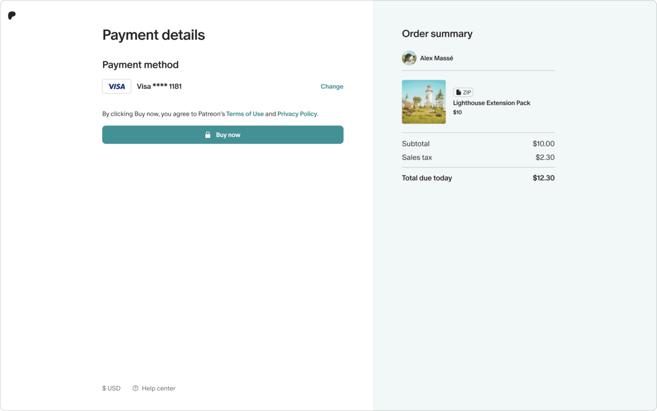Image resolution: width=657 pixels, height=411 pixels.
Task: Open the Privacy Policy link
Action: (297, 114)
